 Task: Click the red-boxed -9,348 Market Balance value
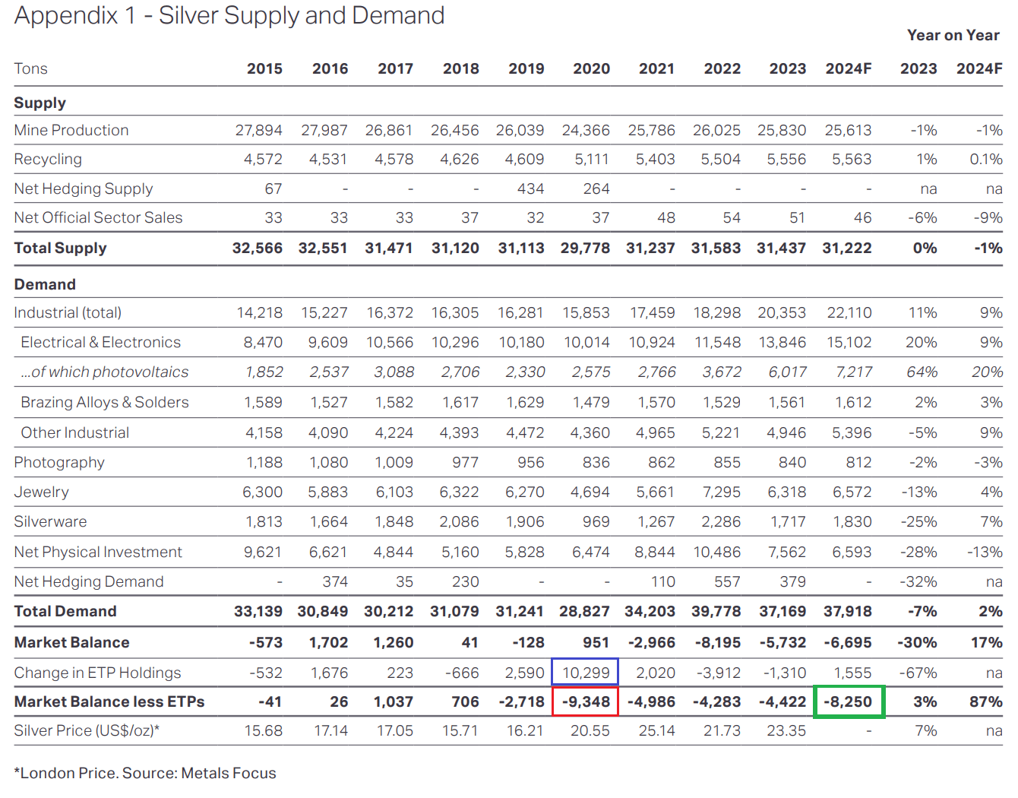pos(585,701)
